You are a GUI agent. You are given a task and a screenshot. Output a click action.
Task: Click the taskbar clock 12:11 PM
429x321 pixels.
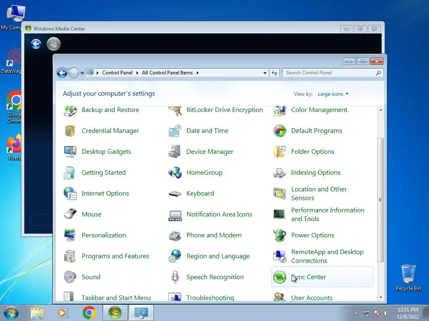408,310
